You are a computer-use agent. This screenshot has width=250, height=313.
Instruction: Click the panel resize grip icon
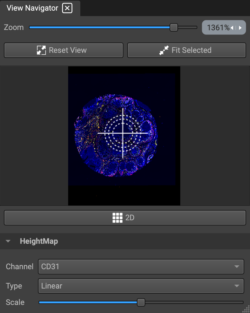pyautogui.click(x=246, y=309)
